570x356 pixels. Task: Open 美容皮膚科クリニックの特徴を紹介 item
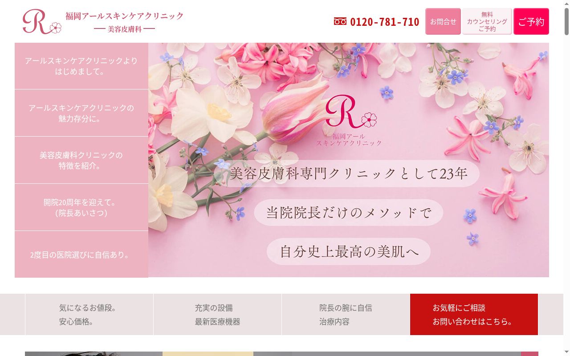click(x=81, y=160)
